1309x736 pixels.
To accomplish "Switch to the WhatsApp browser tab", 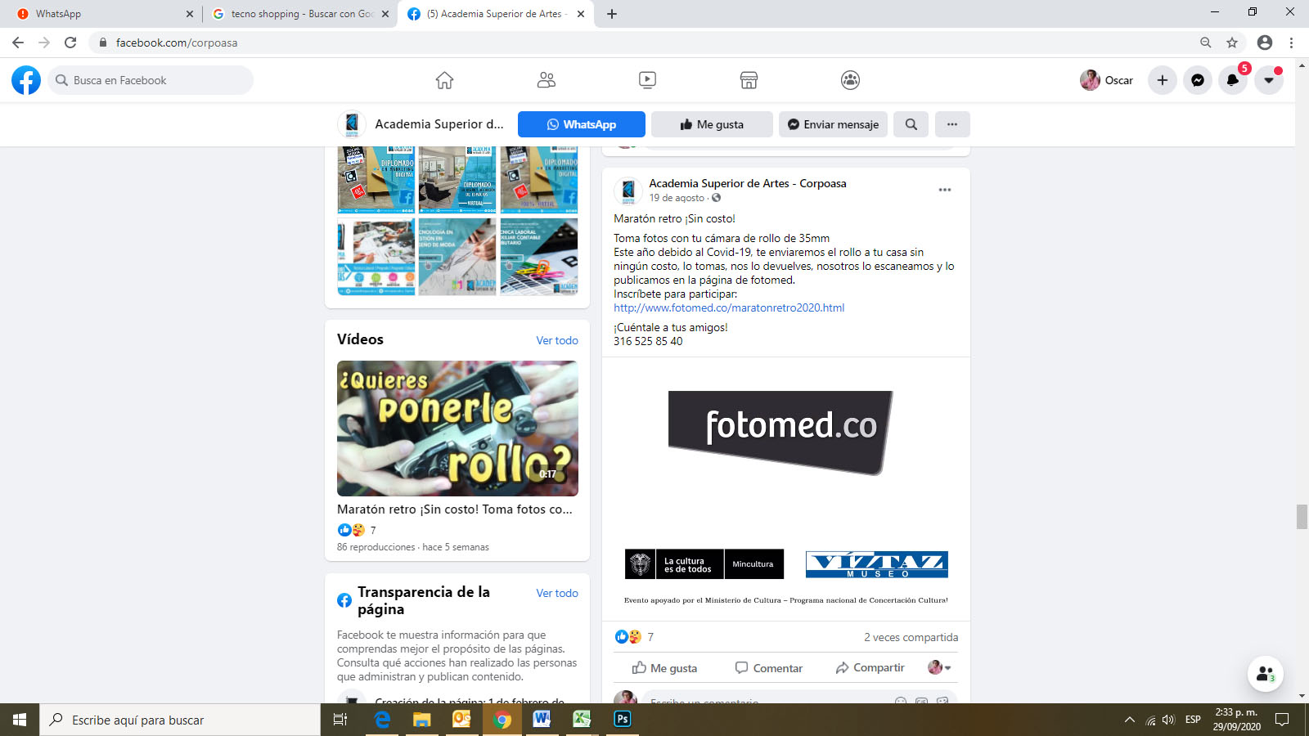I will 98,14.
